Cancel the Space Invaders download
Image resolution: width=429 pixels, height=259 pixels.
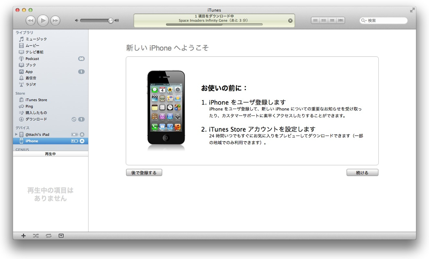(x=290, y=20)
